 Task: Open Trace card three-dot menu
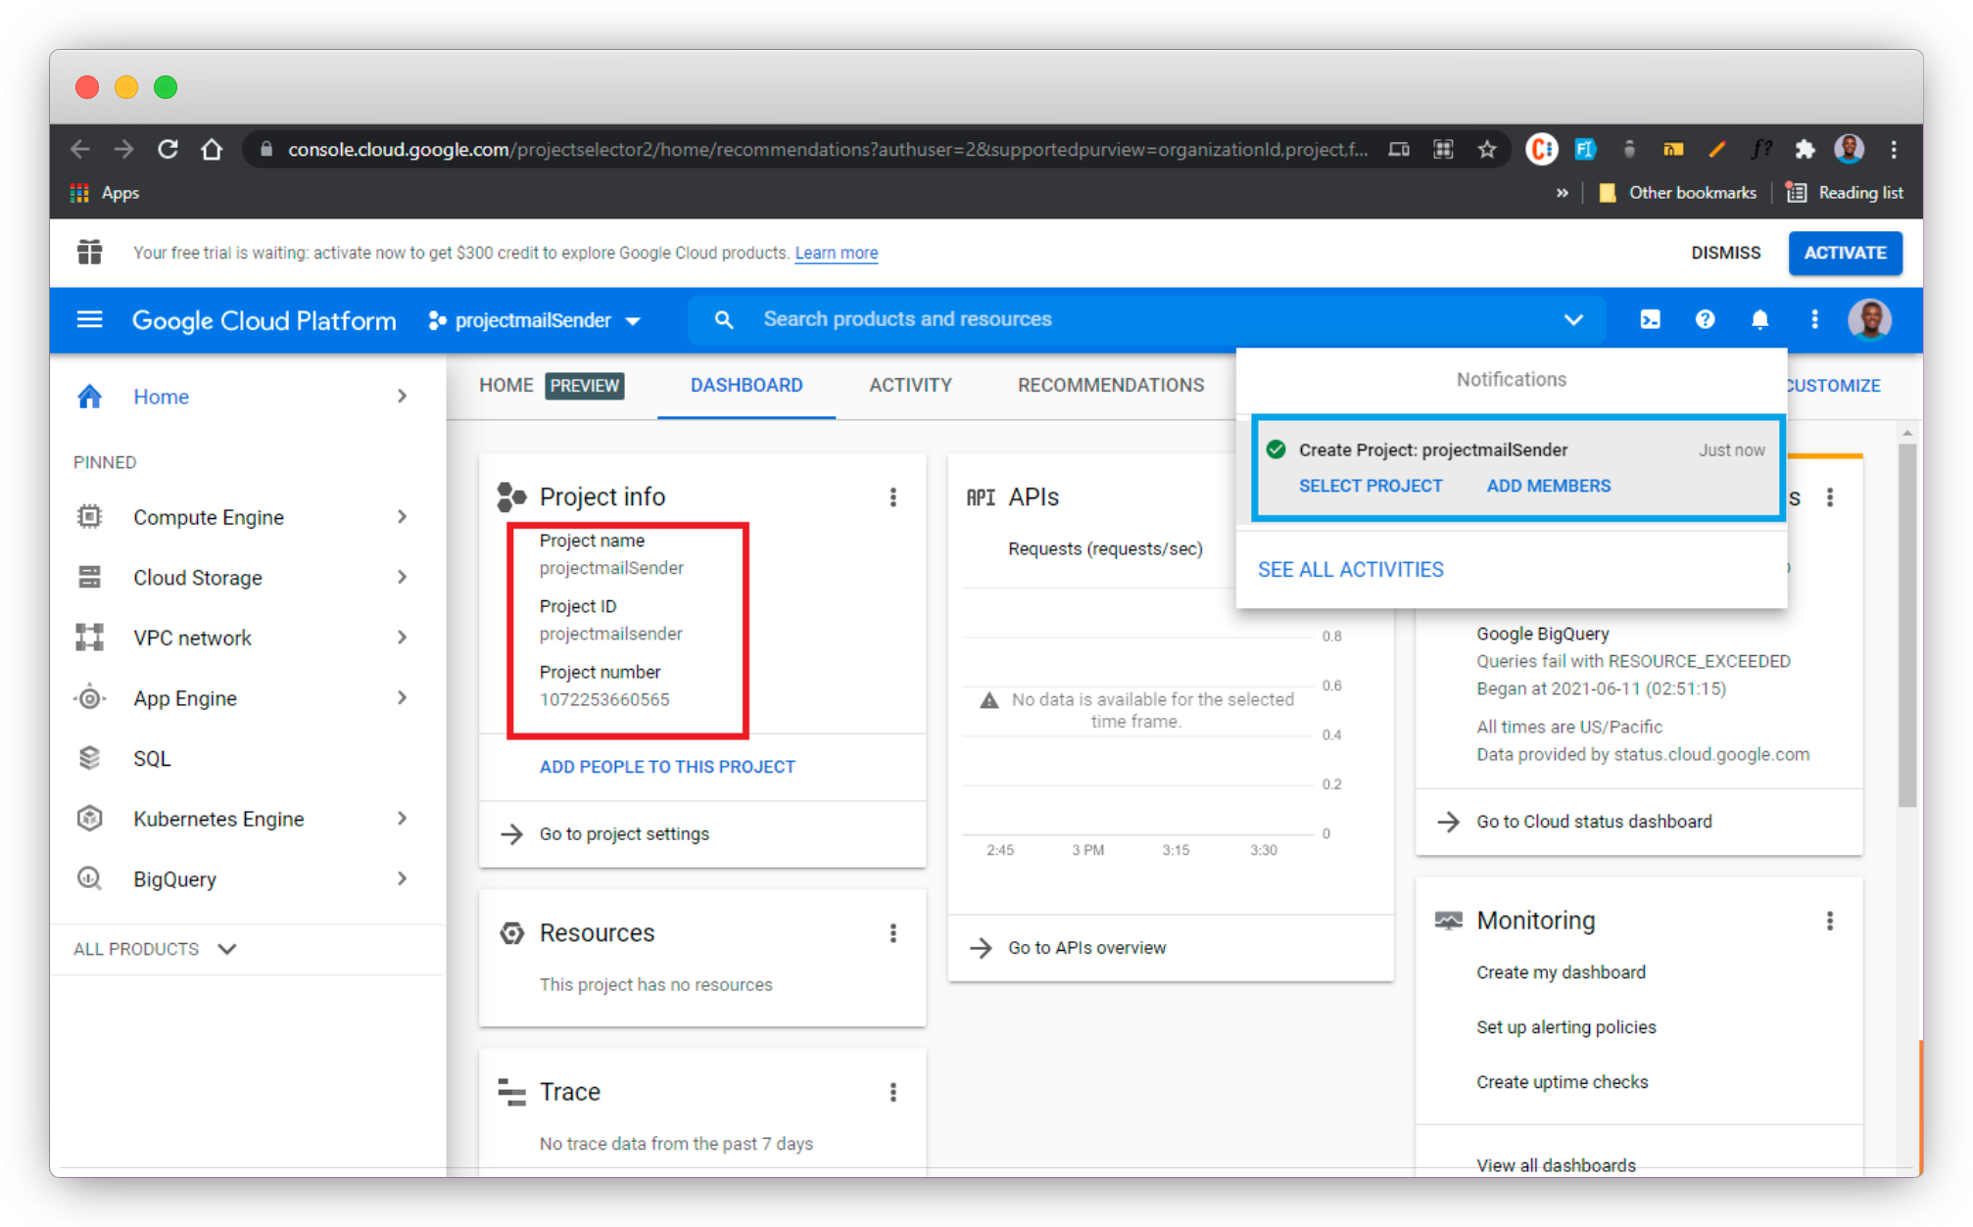(892, 1092)
